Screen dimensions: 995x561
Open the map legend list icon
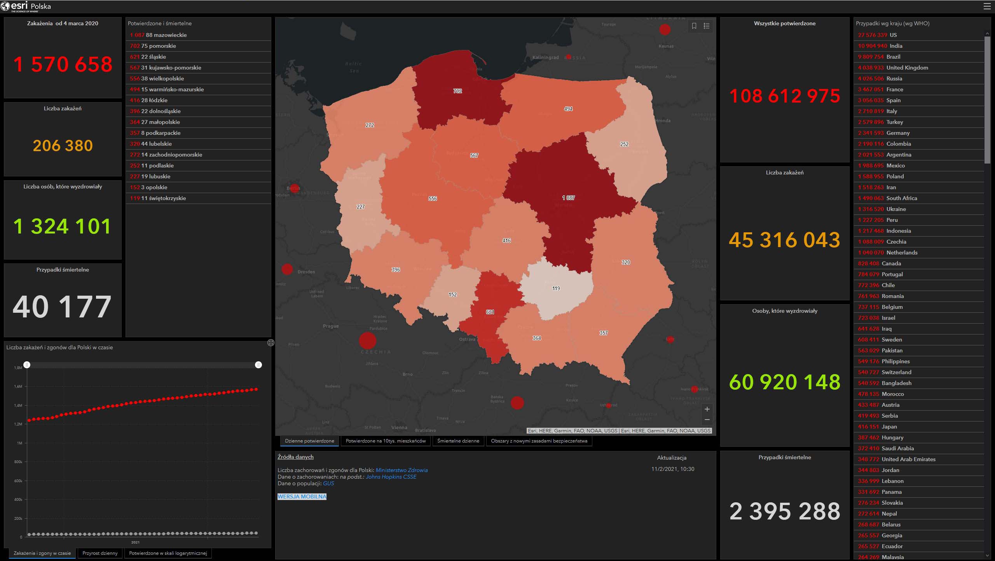pyautogui.click(x=707, y=26)
